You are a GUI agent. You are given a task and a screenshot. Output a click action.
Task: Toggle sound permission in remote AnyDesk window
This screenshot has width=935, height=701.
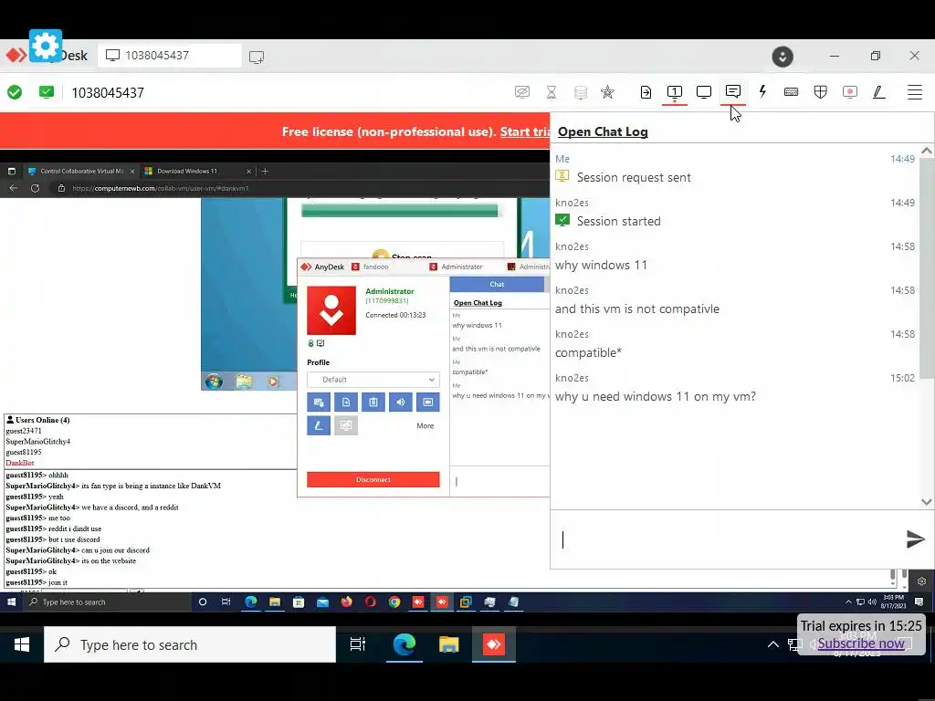point(400,403)
